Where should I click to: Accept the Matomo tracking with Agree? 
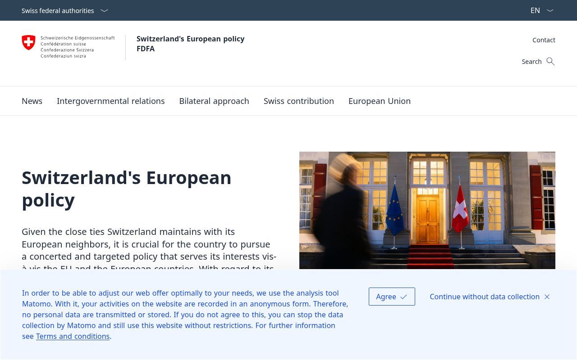[392, 297]
